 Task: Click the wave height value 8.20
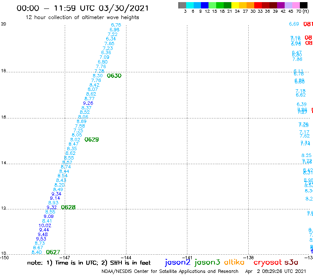pyautogui.click(x=60, y=185)
